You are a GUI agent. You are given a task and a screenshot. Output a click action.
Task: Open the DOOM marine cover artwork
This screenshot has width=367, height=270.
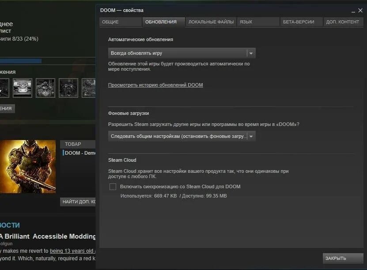pos(28,167)
